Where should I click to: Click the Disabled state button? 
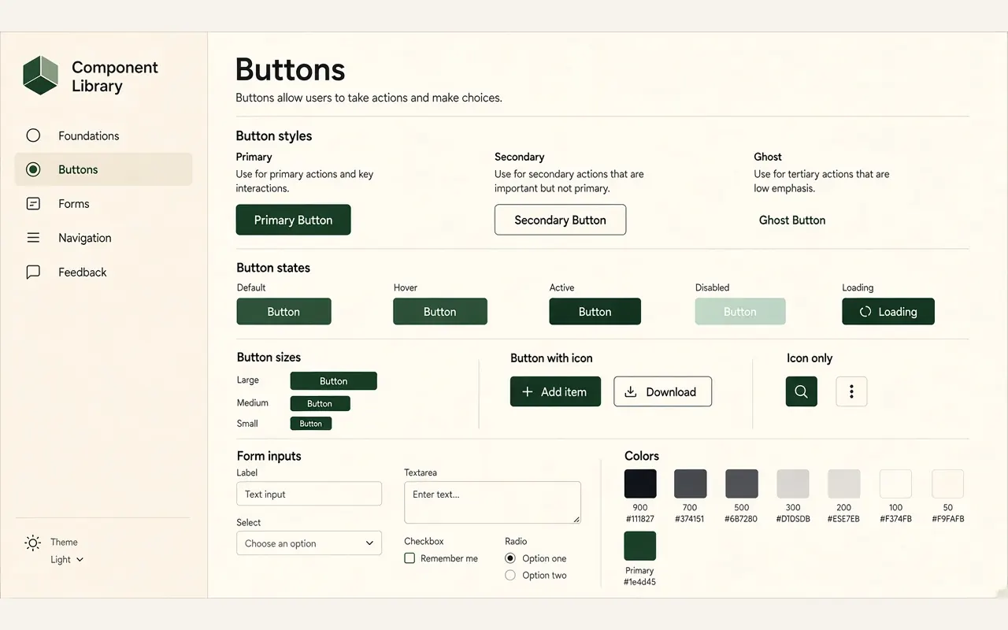tap(740, 311)
